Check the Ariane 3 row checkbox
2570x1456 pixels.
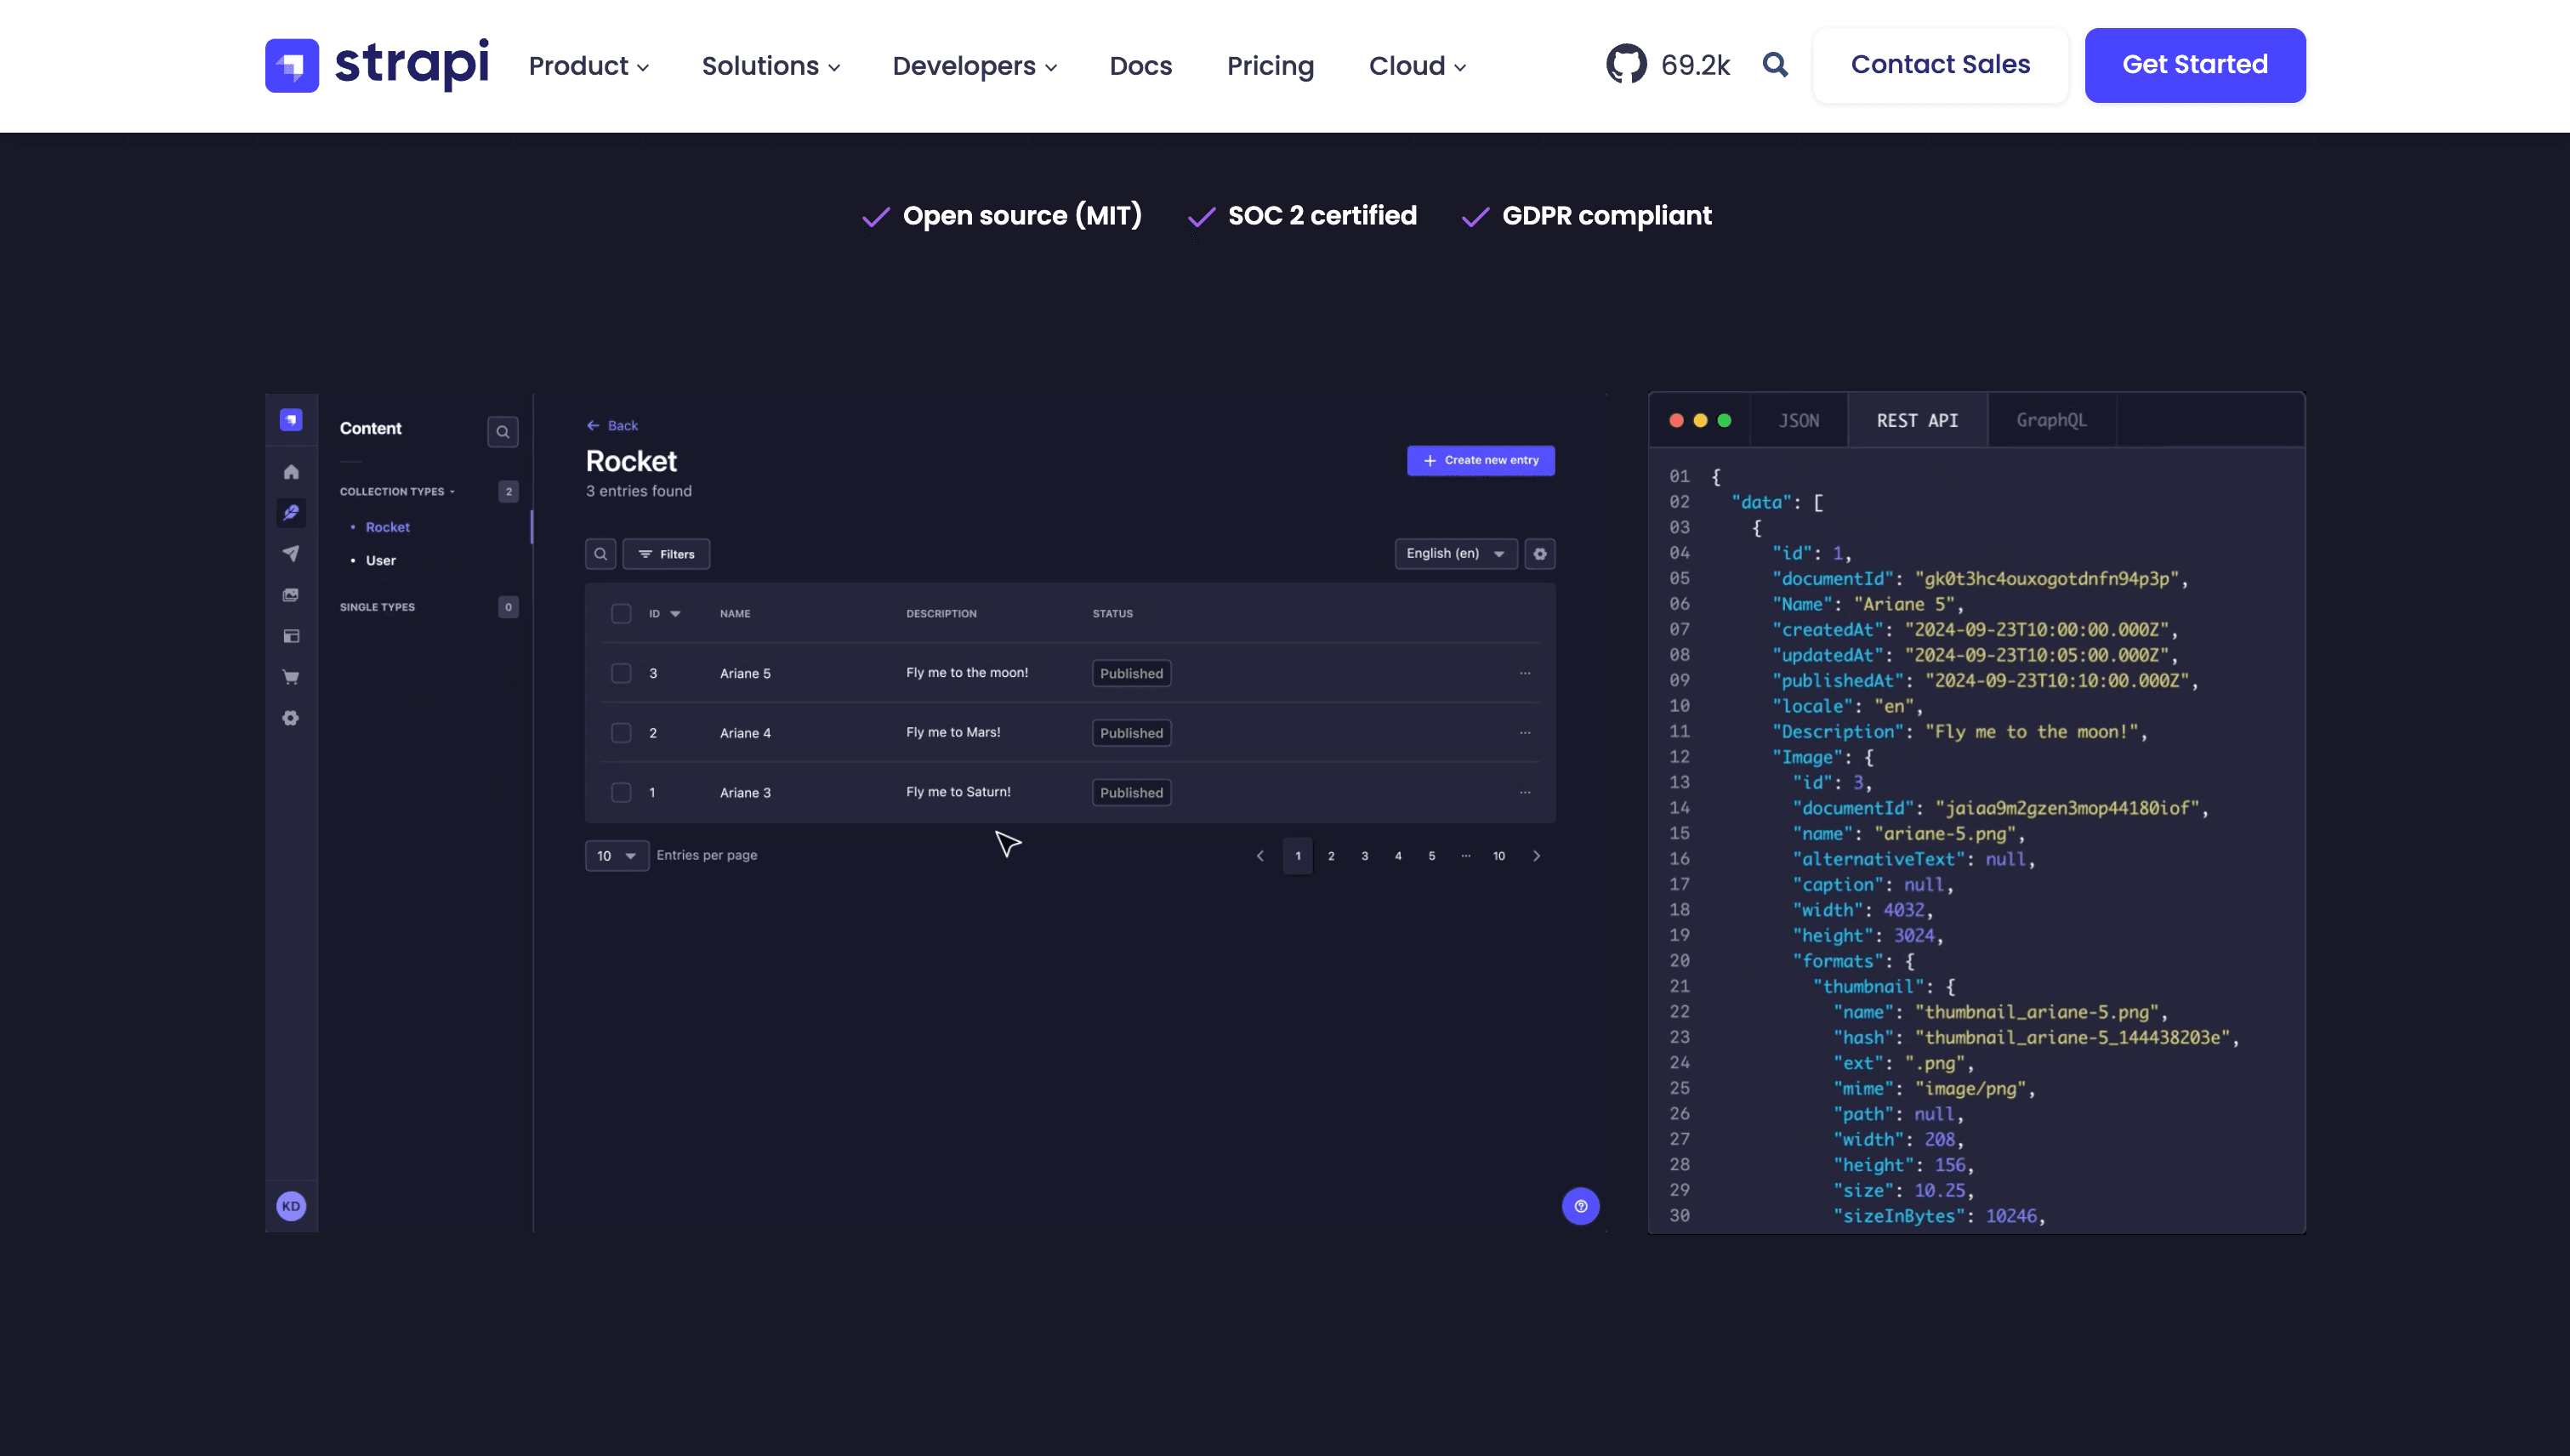tap(621, 793)
